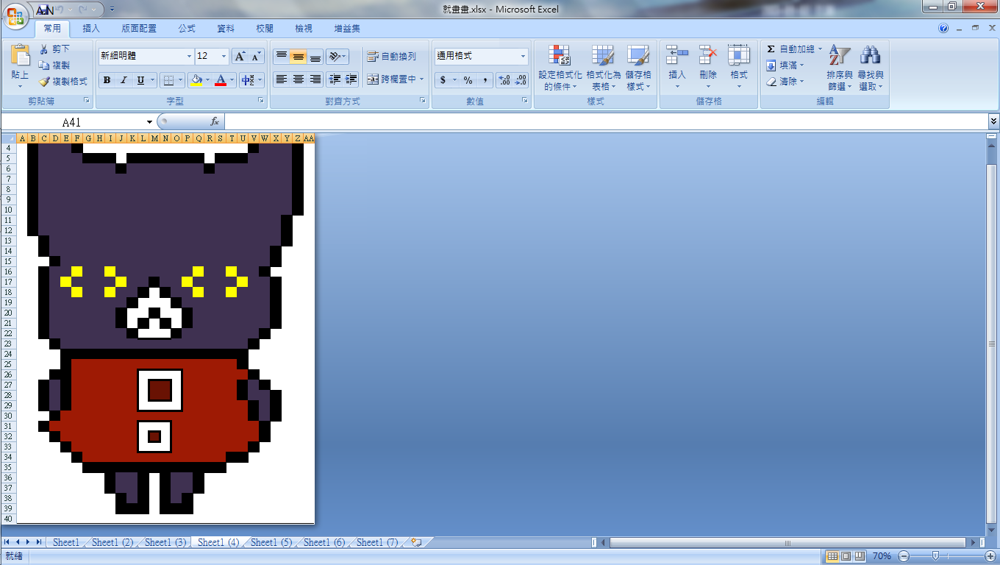Switch to the 版面配置 ribbon tab
1000x565 pixels.
point(139,29)
